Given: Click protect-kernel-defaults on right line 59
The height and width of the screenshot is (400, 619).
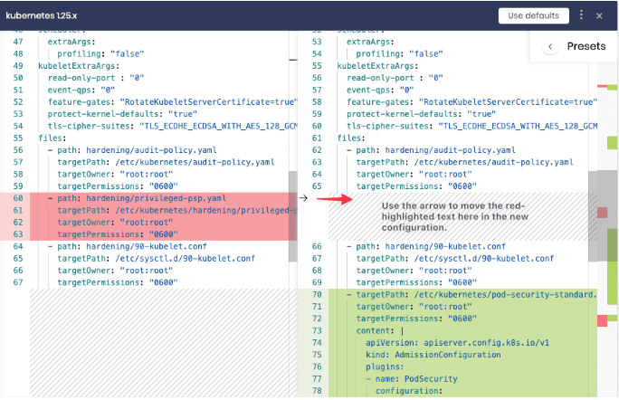Looking at the screenshot, I should coord(421,114).
